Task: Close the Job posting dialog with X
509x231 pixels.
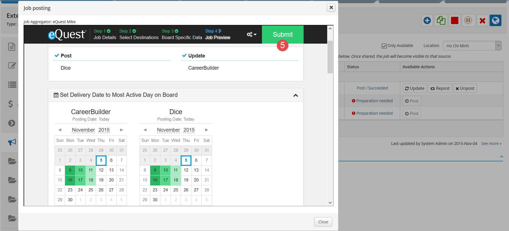Action: click(x=331, y=8)
